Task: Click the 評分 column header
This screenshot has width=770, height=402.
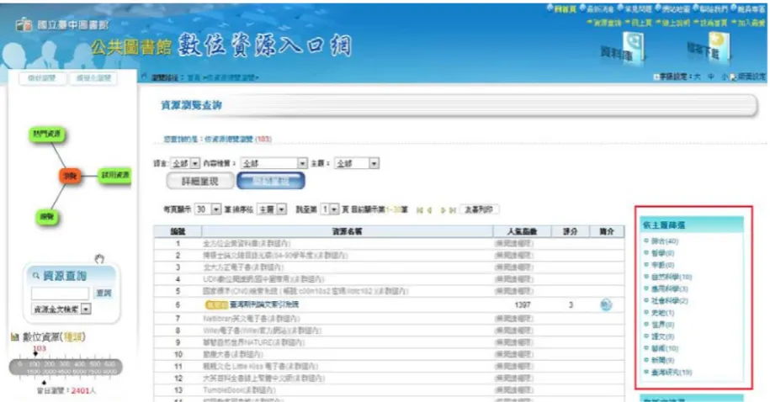Action: 570,231
